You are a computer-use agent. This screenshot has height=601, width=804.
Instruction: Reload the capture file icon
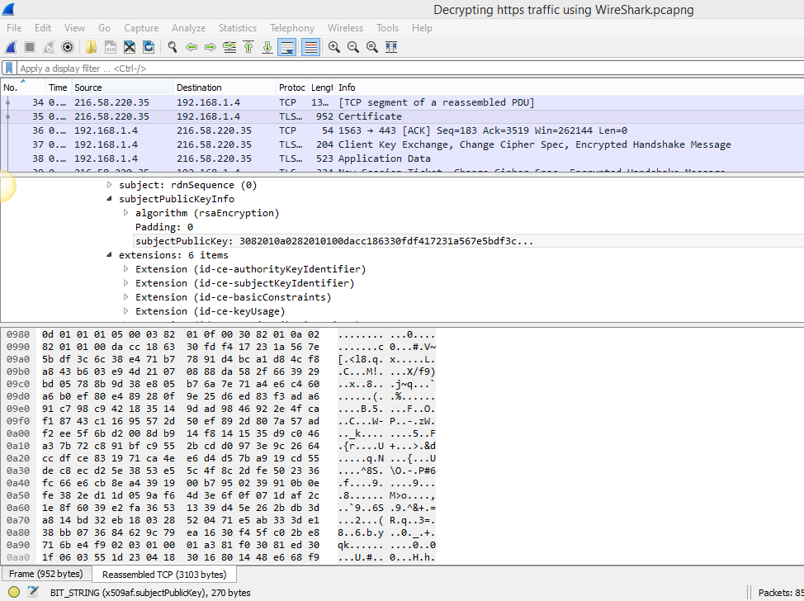[x=149, y=47]
